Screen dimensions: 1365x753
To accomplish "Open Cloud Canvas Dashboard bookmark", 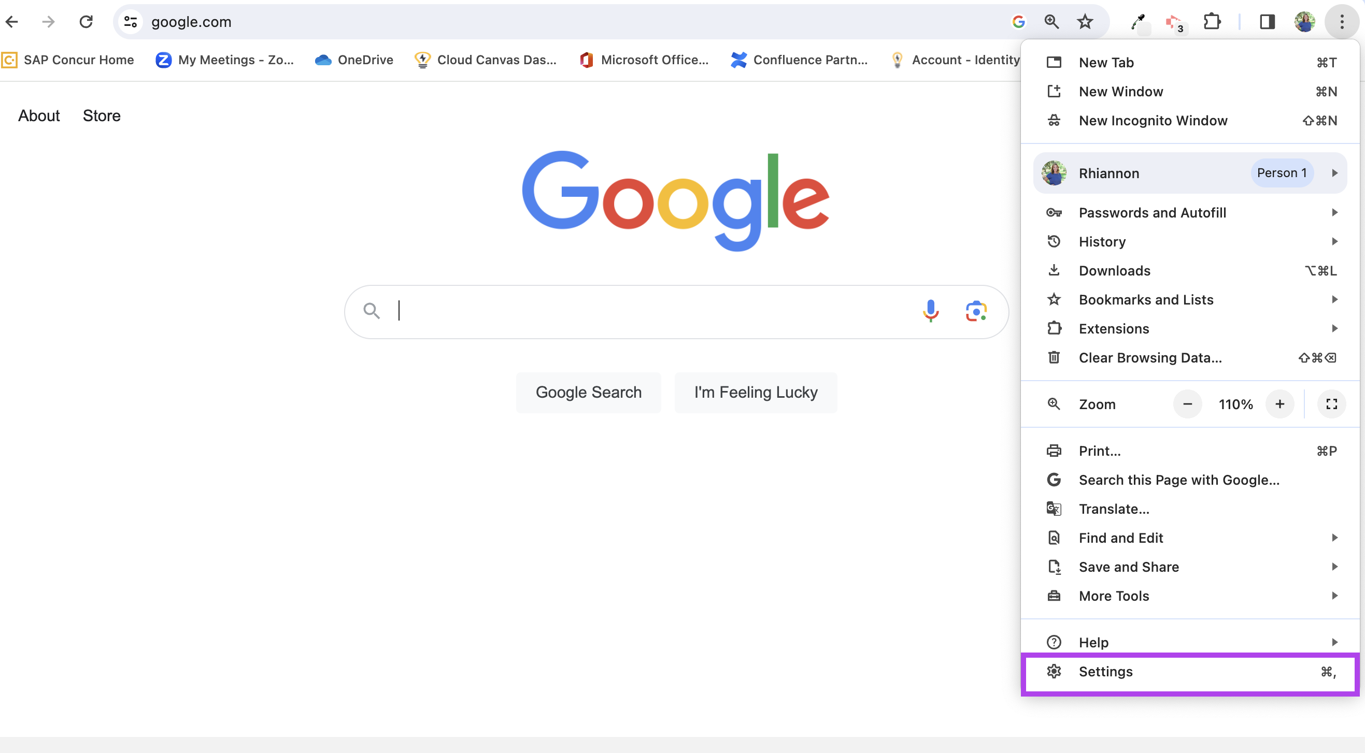I will (x=486, y=60).
